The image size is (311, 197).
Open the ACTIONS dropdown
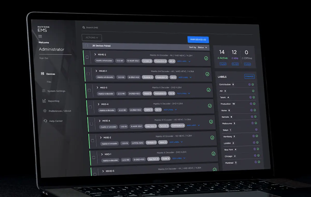tap(91, 37)
